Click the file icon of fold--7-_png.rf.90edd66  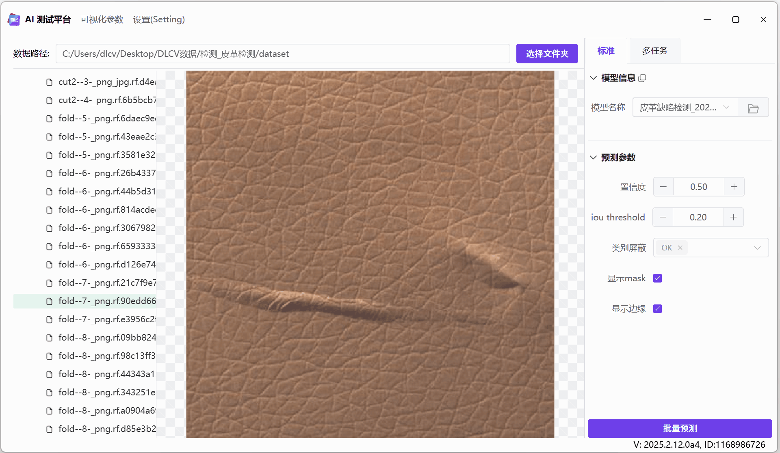50,301
